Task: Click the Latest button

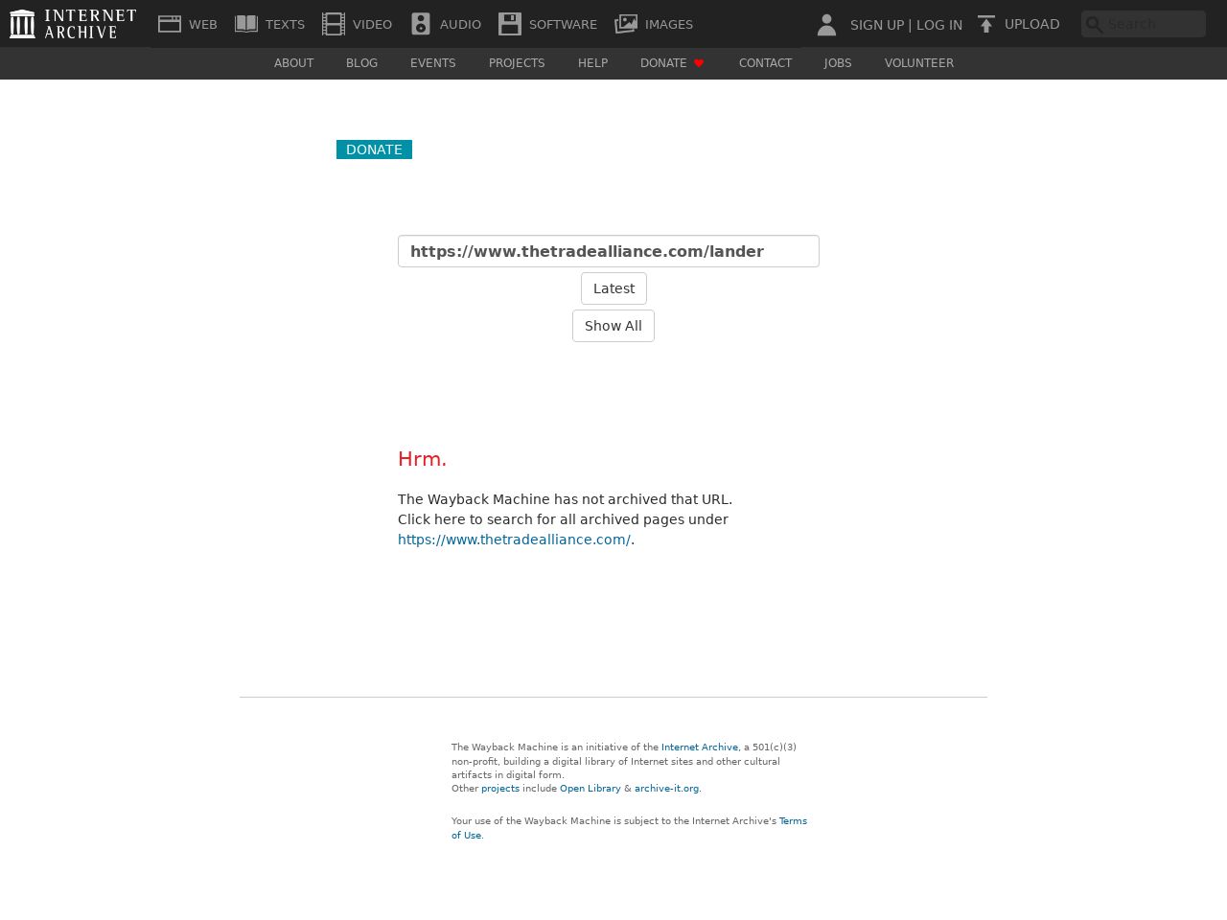Action: tap(613, 288)
